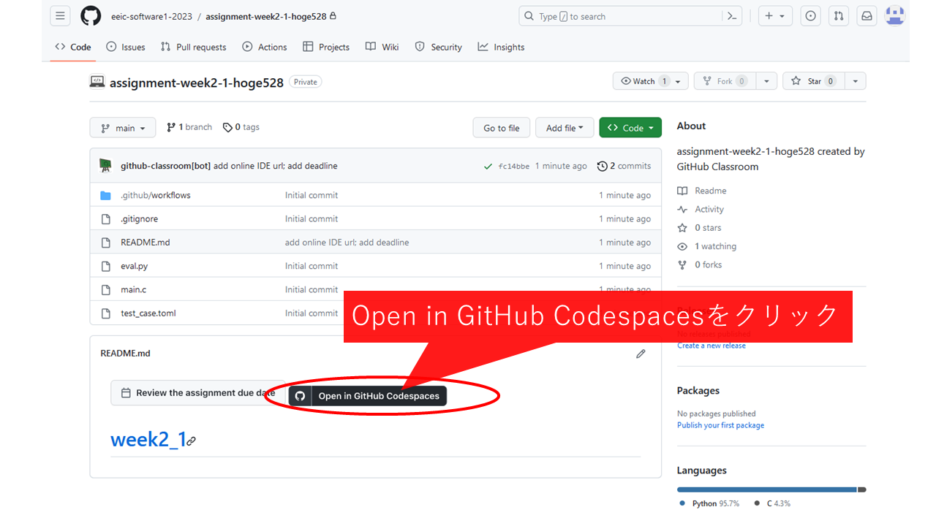Open the Pull requests shortcut icon in header
Image resolution: width=936 pixels, height=526 pixels.
click(x=839, y=16)
